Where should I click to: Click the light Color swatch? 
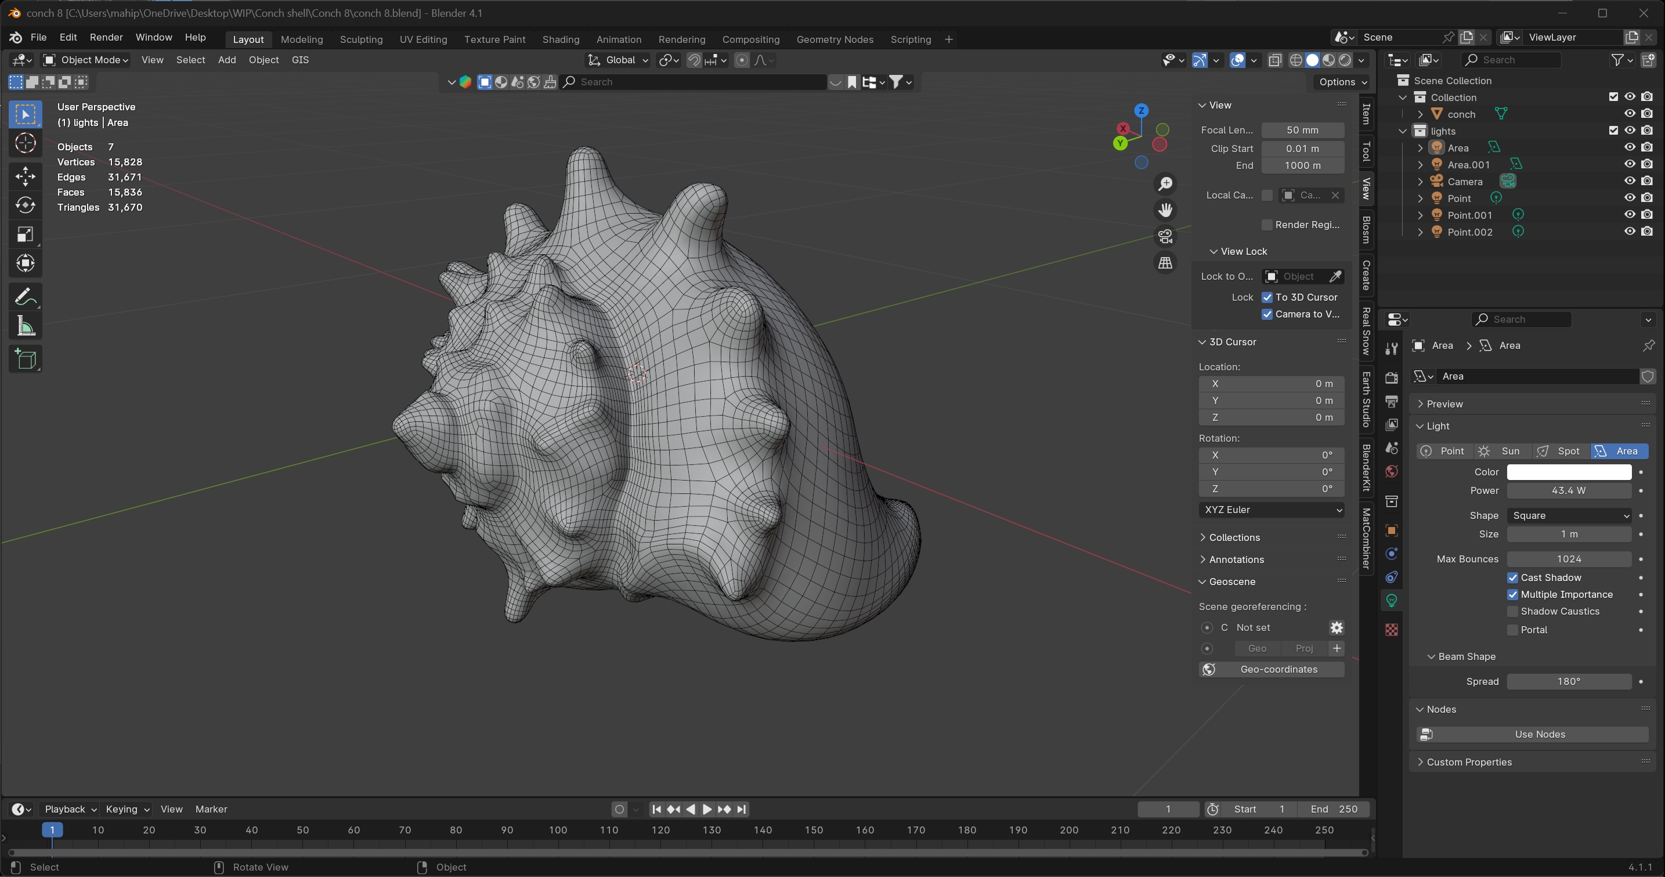pos(1569,472)
